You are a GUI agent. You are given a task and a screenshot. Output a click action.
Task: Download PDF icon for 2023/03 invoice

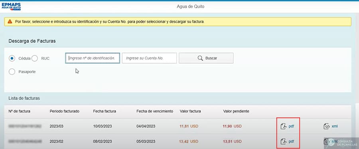coord(284,126)
